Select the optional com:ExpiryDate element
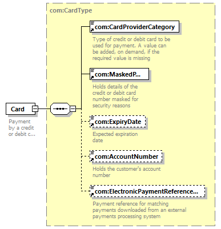 pyautogui.click(x=118, y=122)
